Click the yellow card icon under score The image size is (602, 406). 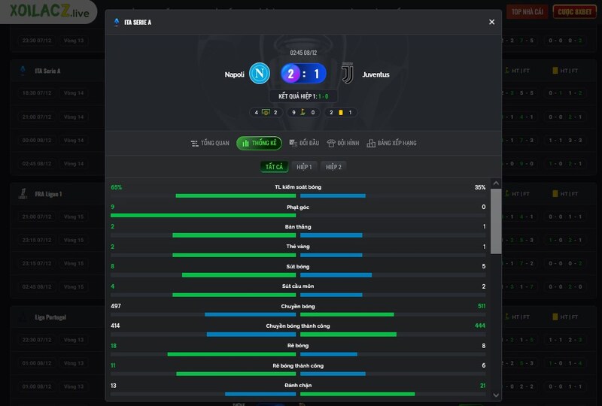(x=340, y=113)
